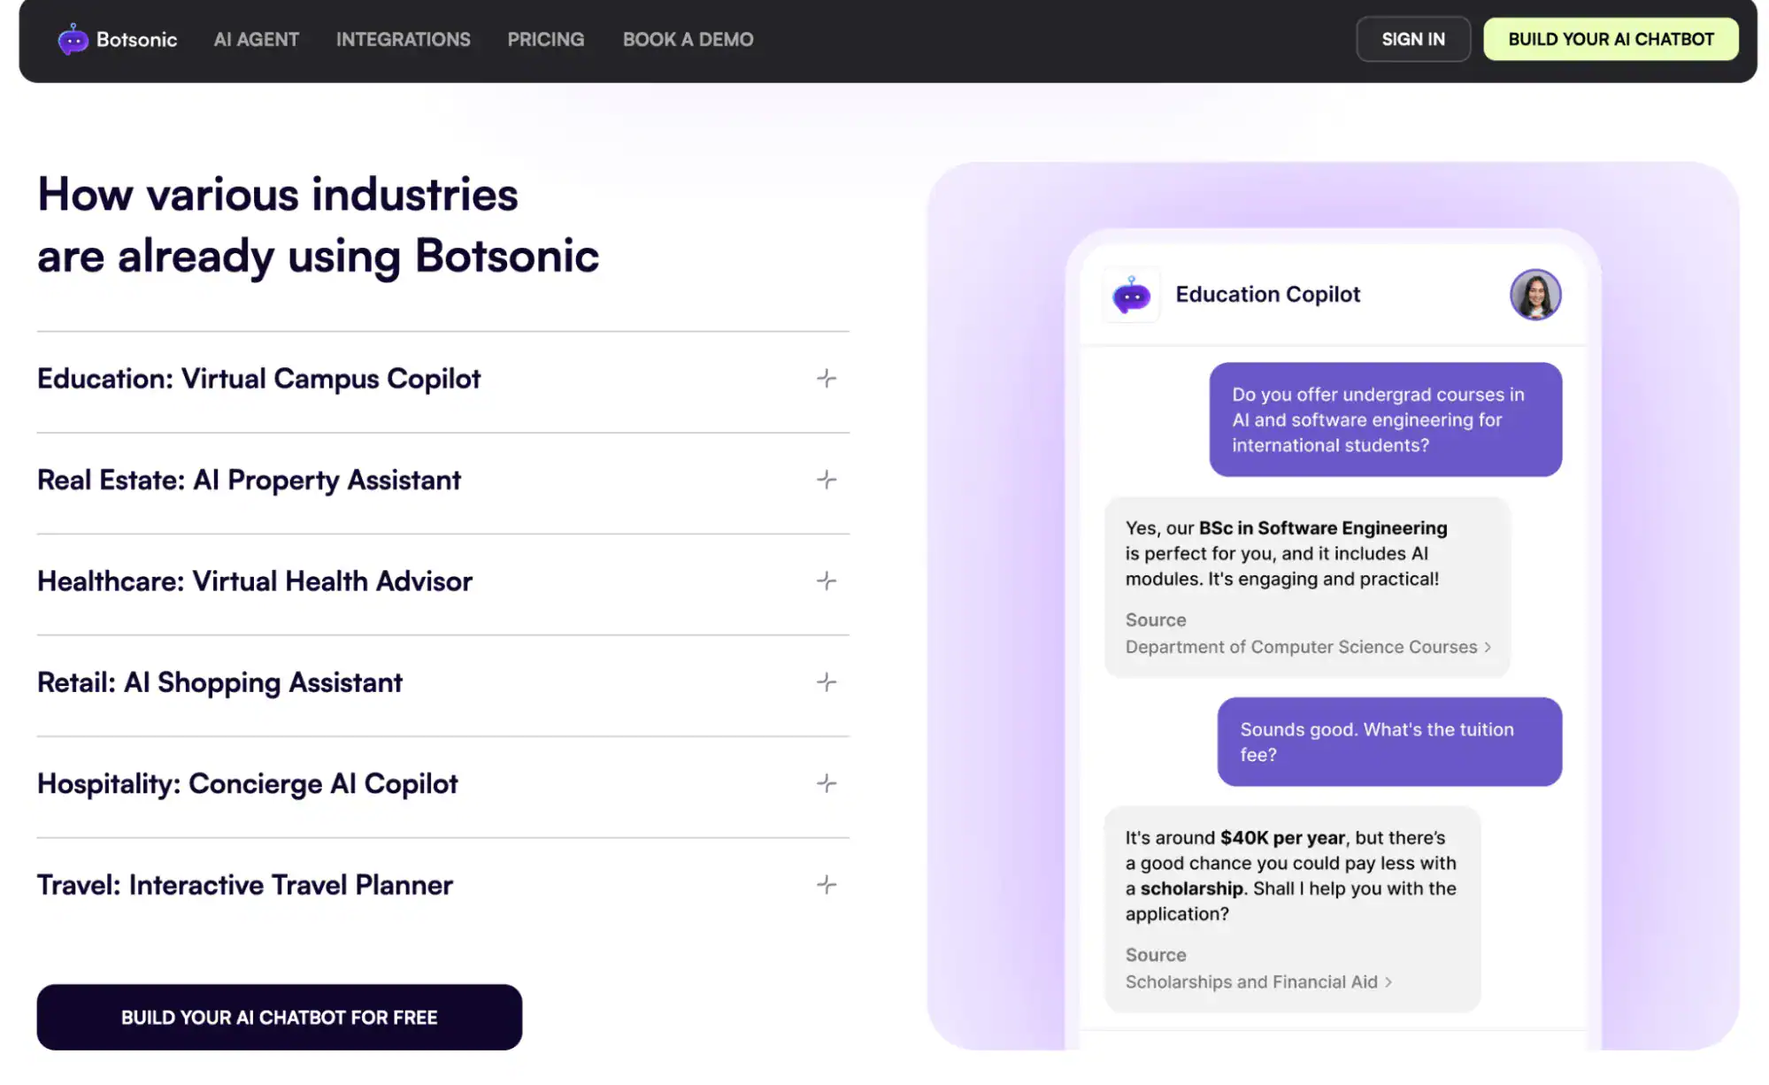Click BUILD YOUR AI CHATBOT FOR FREE
The height and width of the screenshot is (1085, 1769).
[x=280, y=1017]
